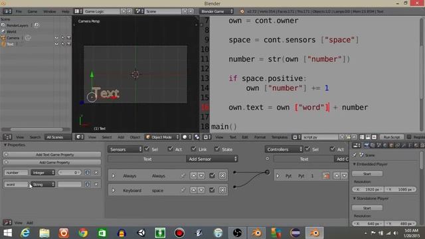Click the Info editor type icon
The image size is (425, 239).
(x=7, y=11)
